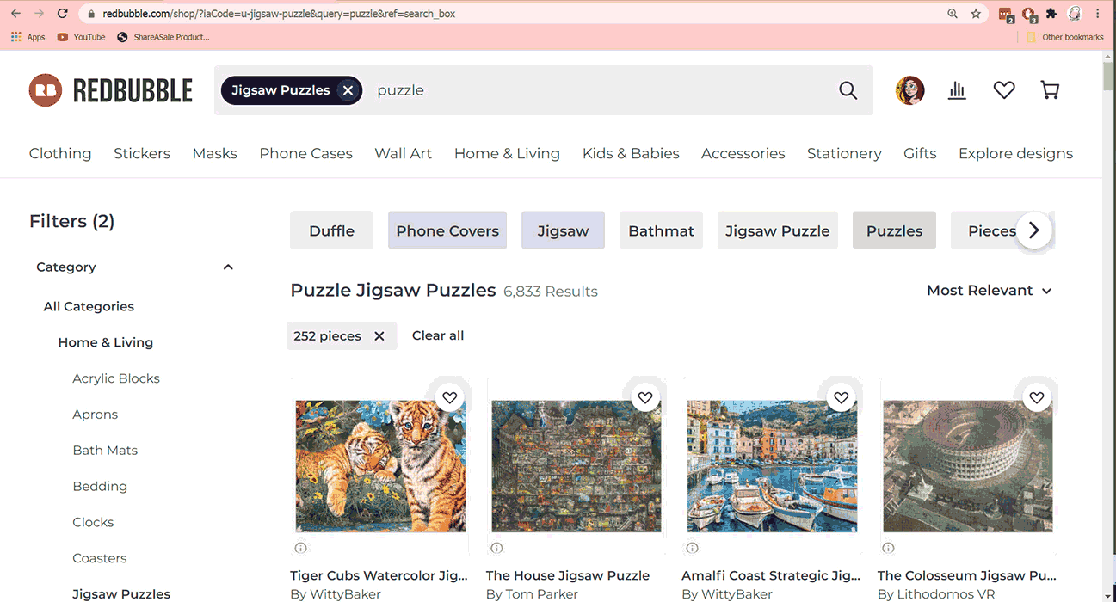Select the Bedding category
The width and height of the screenshot is (1116, 602).
pos(100,487)
